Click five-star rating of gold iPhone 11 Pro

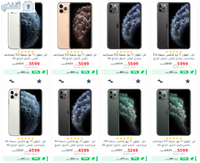pyautogui.click(x=75, y=52)
